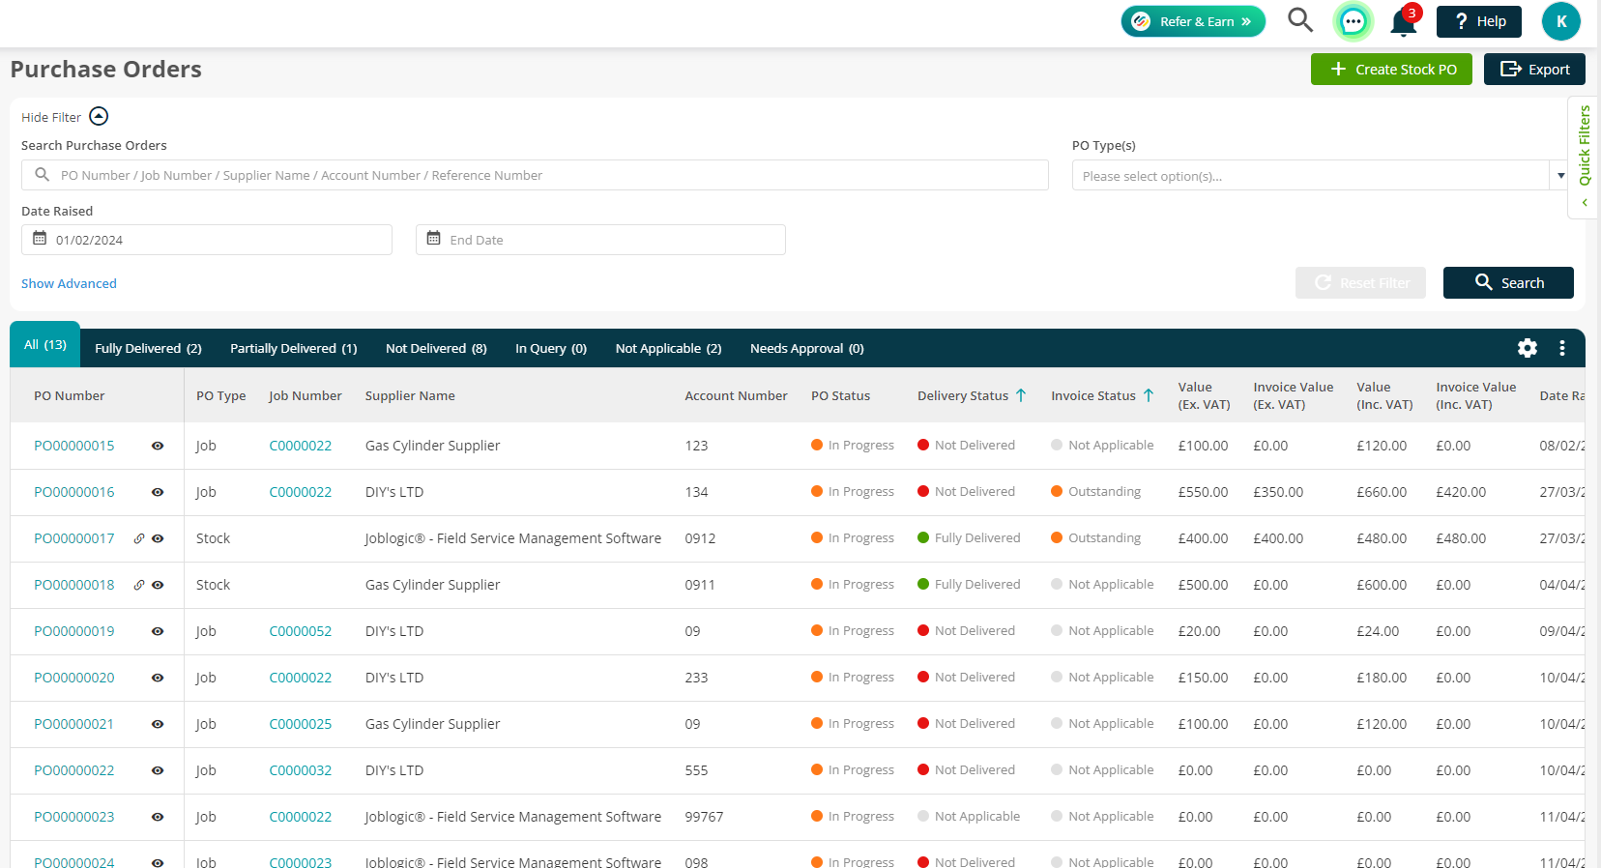Open the End Date calendar icon
The image size is (1601, 868).
tap(434, 239)
